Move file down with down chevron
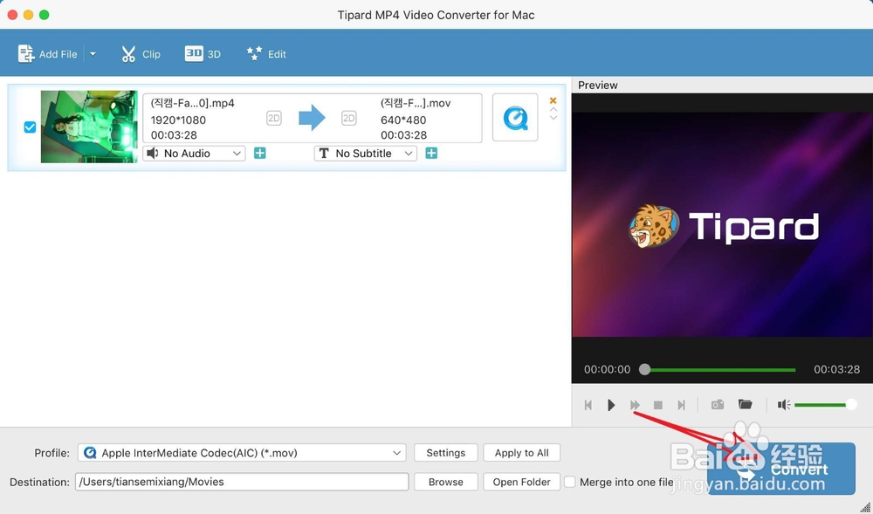This screenshot has width=873, height=514. click(553, 118)
